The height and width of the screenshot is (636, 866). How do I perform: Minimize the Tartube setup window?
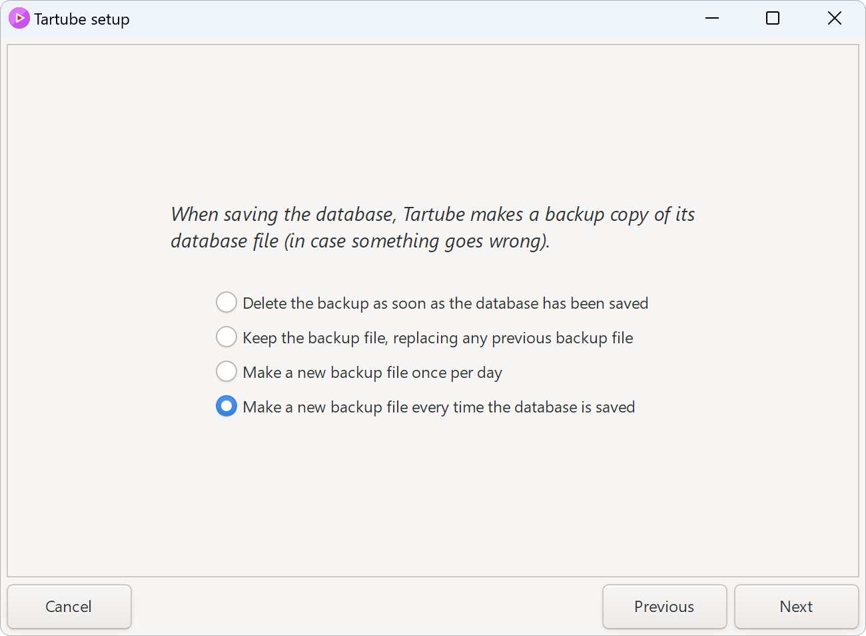pyautogui.click(x=712, y=18)
